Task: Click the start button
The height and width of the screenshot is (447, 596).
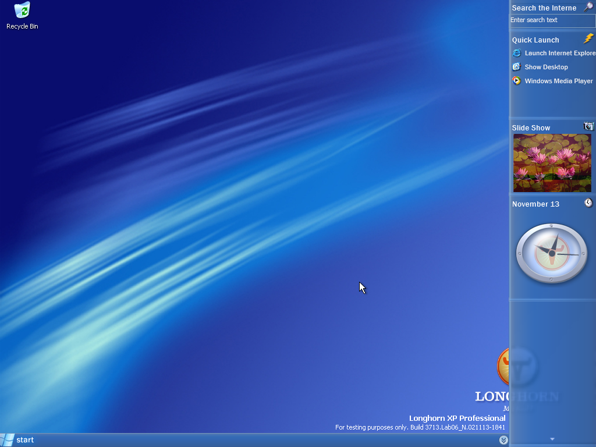Action: [18, 440]
